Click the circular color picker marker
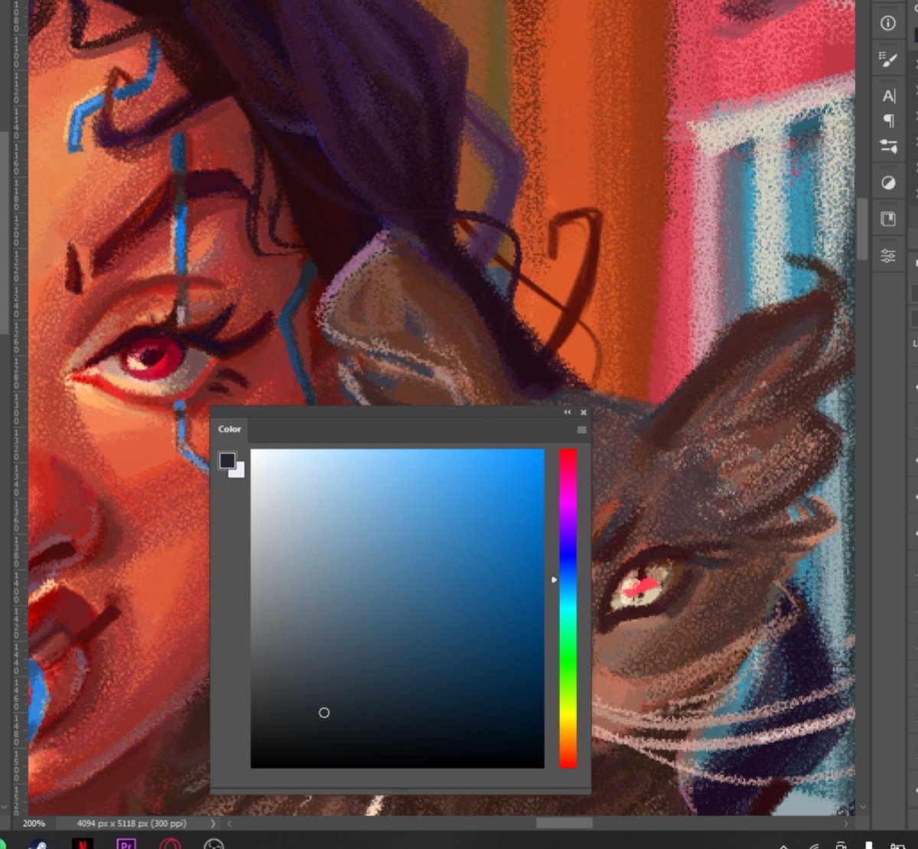 coord(324,712)
